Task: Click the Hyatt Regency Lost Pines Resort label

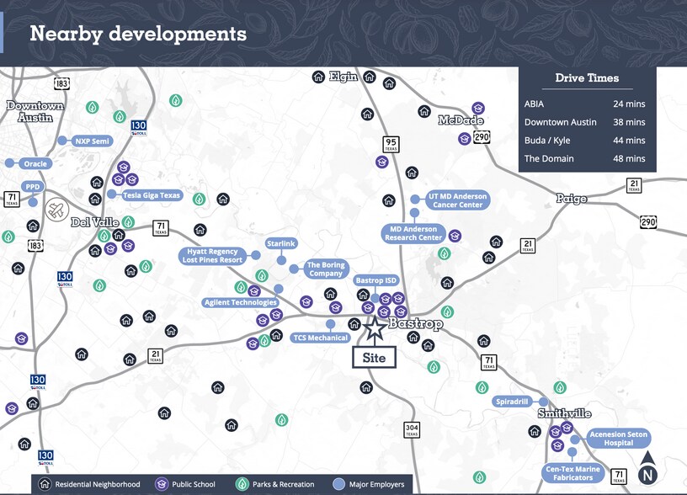Action: [x=212, y=256]
